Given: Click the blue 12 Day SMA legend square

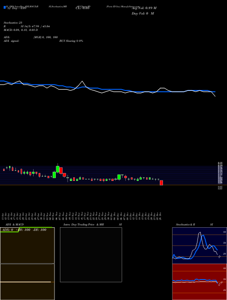Looking at the screenshot, I should (x=5, y=7).
